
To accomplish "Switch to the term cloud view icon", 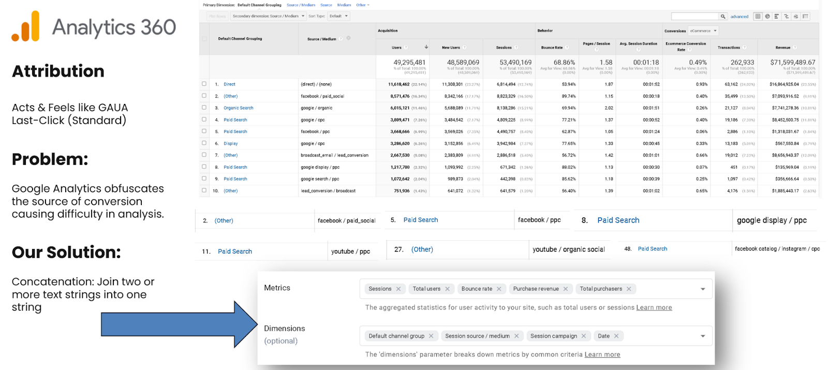I will pyautogui.click(x=796, y=17).
